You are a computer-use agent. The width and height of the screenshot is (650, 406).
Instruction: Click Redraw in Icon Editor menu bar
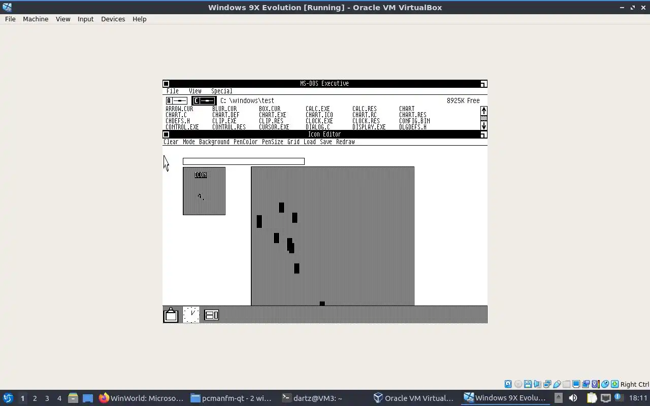point(345,142)
